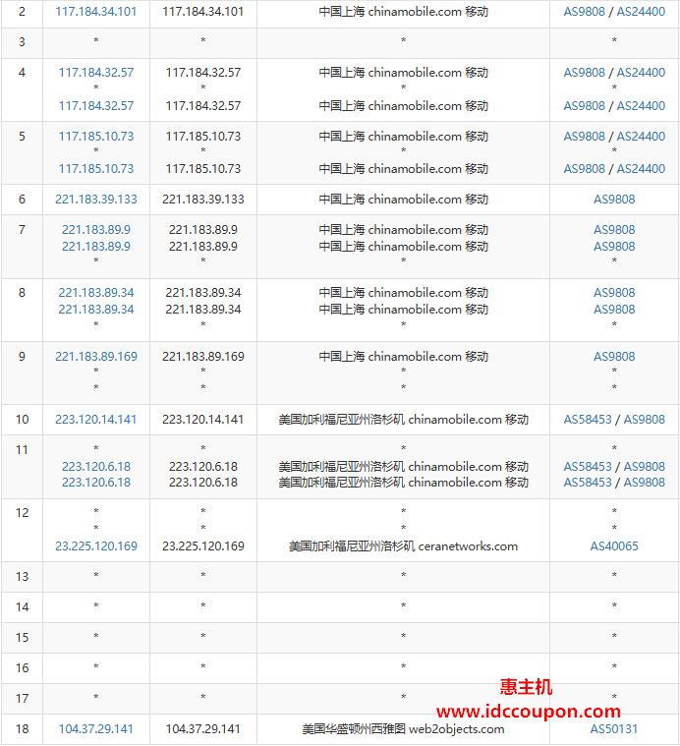Image resolution: width=680 pixels, height=746 pixels.
Task: Click hop number 13 cell
Action: (x=22, y=577)
